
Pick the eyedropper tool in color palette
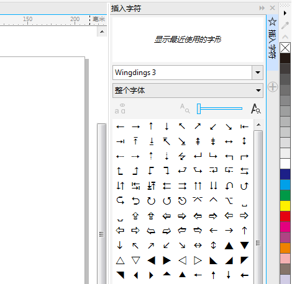click(x=285, y=25)
